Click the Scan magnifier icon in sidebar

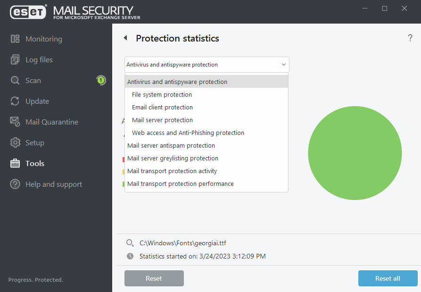click(x=15, y=81)
